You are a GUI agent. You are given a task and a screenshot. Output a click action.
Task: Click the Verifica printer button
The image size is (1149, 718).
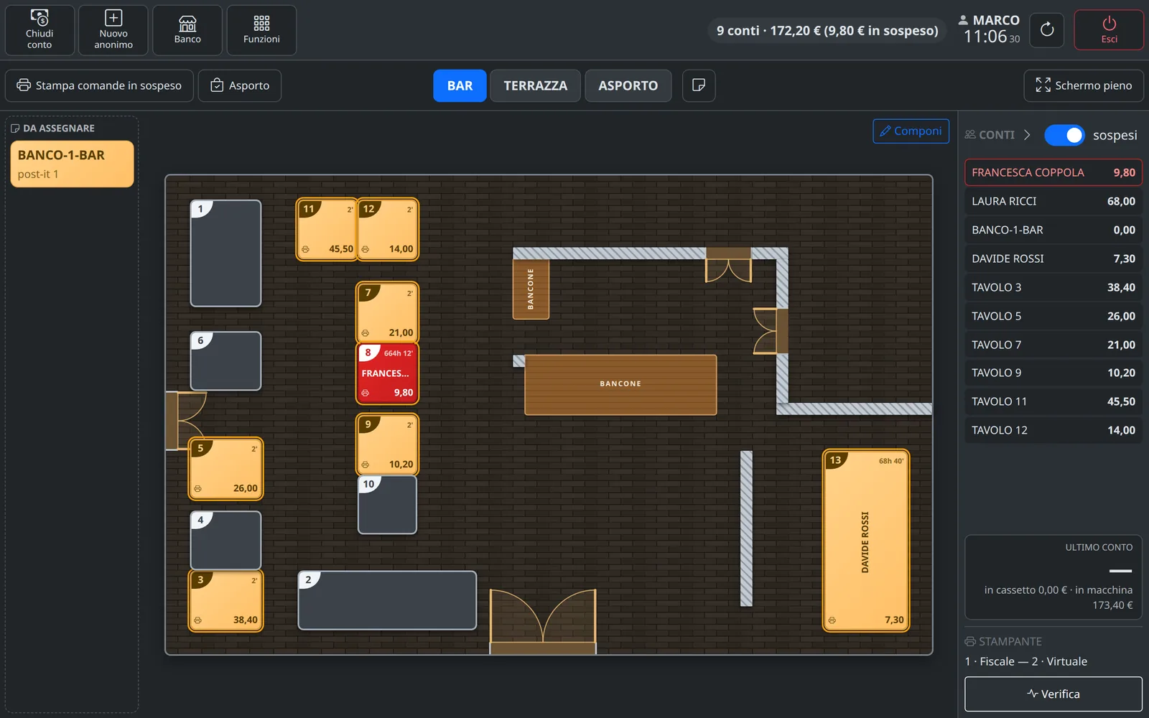1053,694
